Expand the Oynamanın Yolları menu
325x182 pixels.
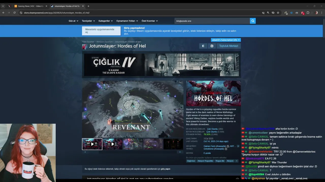[x=127, y=21]
